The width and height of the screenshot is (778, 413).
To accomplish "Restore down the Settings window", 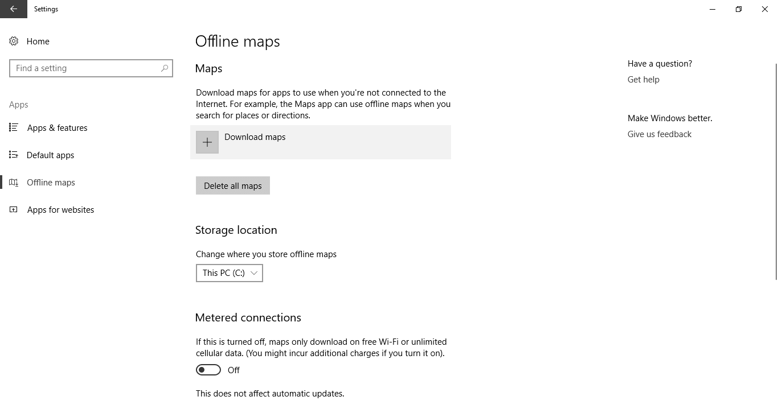I will (739, 9).
